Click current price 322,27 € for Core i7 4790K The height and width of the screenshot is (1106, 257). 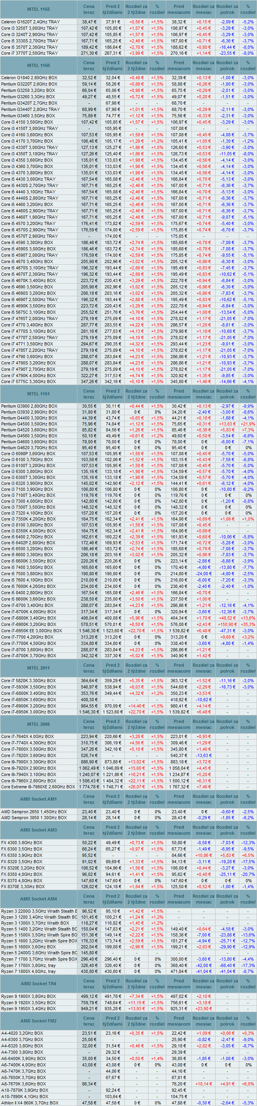[89, 375]
